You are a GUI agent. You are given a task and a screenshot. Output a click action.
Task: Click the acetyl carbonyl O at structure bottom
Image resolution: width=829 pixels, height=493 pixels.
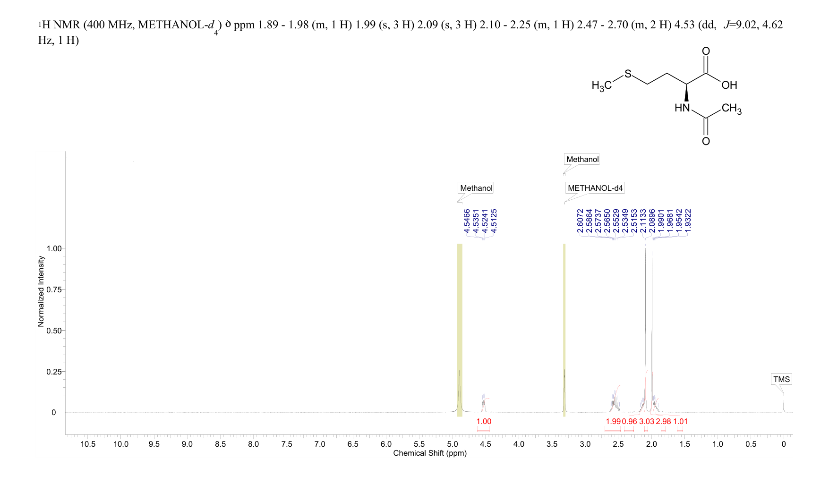[x=706, y=141]
